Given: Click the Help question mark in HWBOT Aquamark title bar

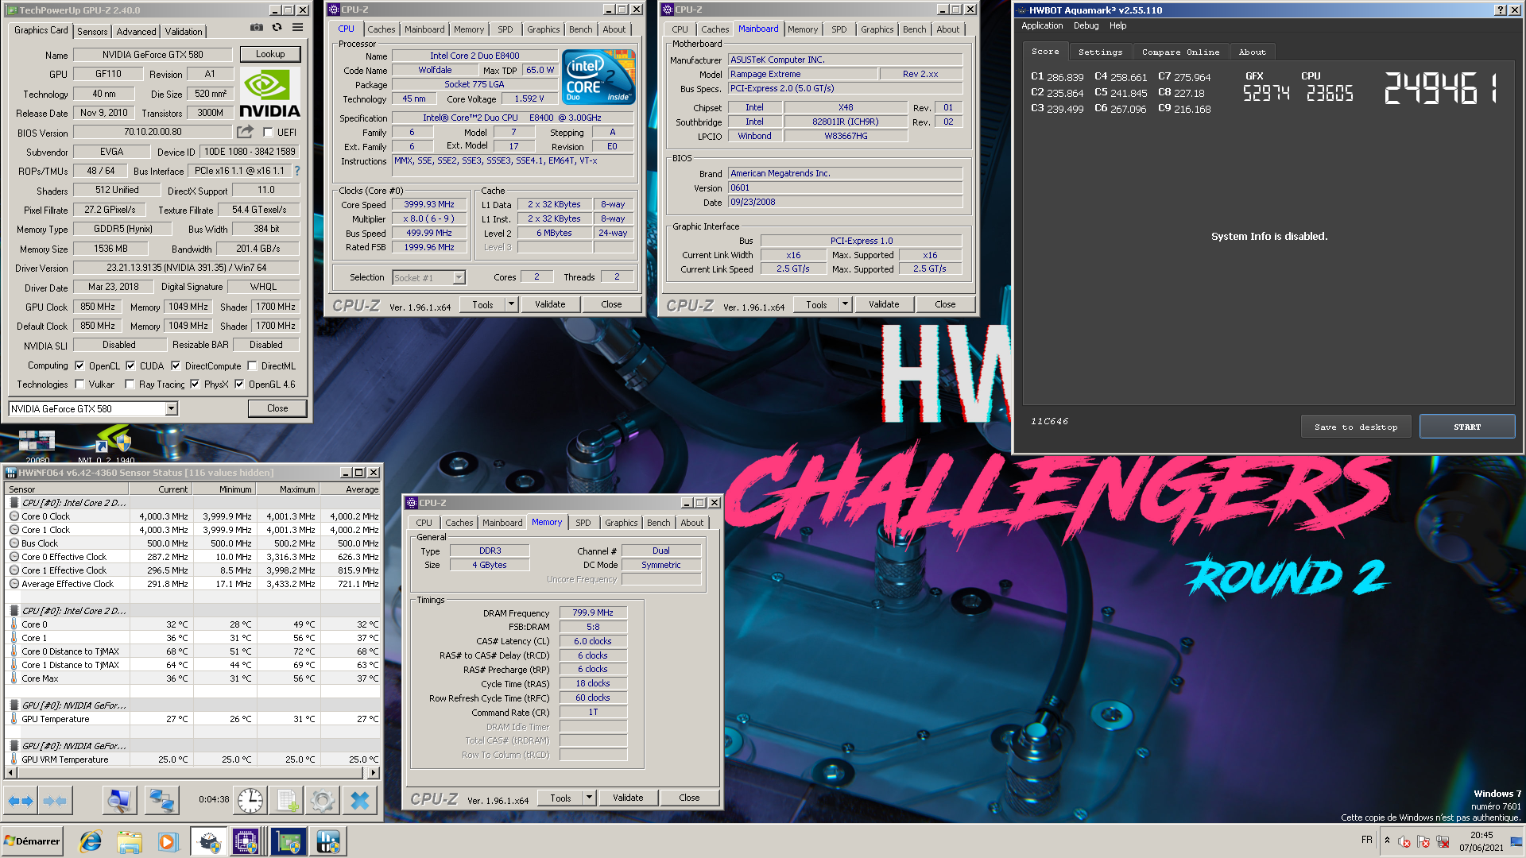Looking at the screenshot, I should 1500,10.
